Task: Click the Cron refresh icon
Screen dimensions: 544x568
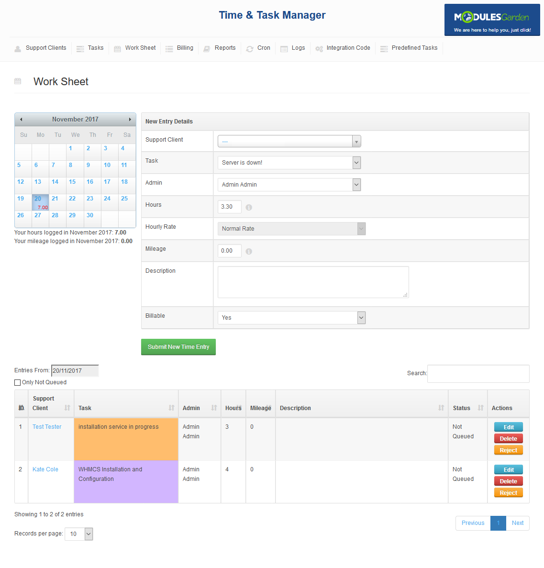Action: pyautogui.click(x=250, y=49)
